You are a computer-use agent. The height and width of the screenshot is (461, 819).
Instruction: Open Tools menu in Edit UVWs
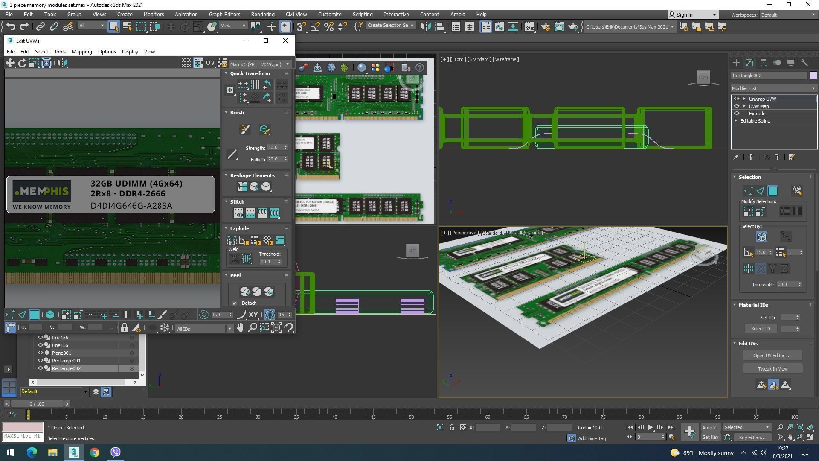60,52
